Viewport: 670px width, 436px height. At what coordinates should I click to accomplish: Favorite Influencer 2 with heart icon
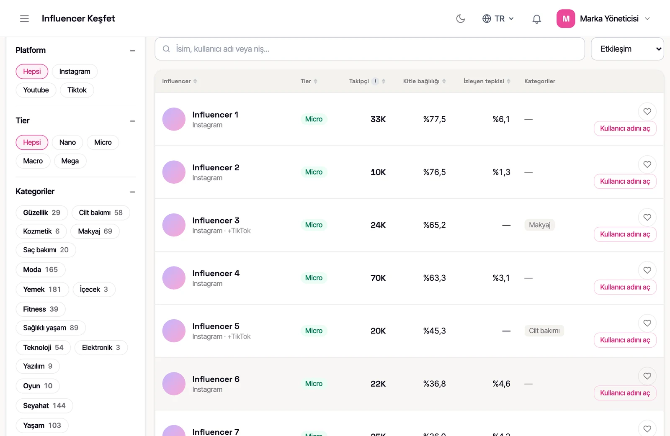(x=647, y=164)
